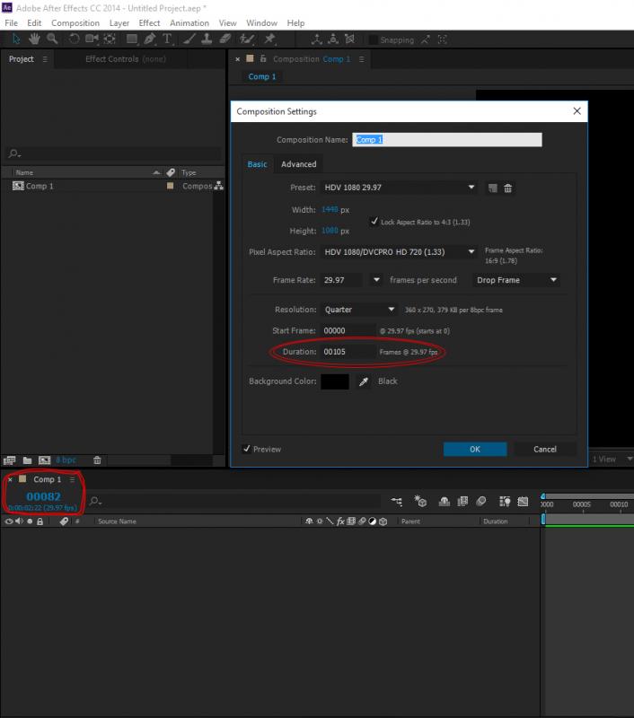
Task: Select the Clone Stamp tool
Action: [206, 39]
